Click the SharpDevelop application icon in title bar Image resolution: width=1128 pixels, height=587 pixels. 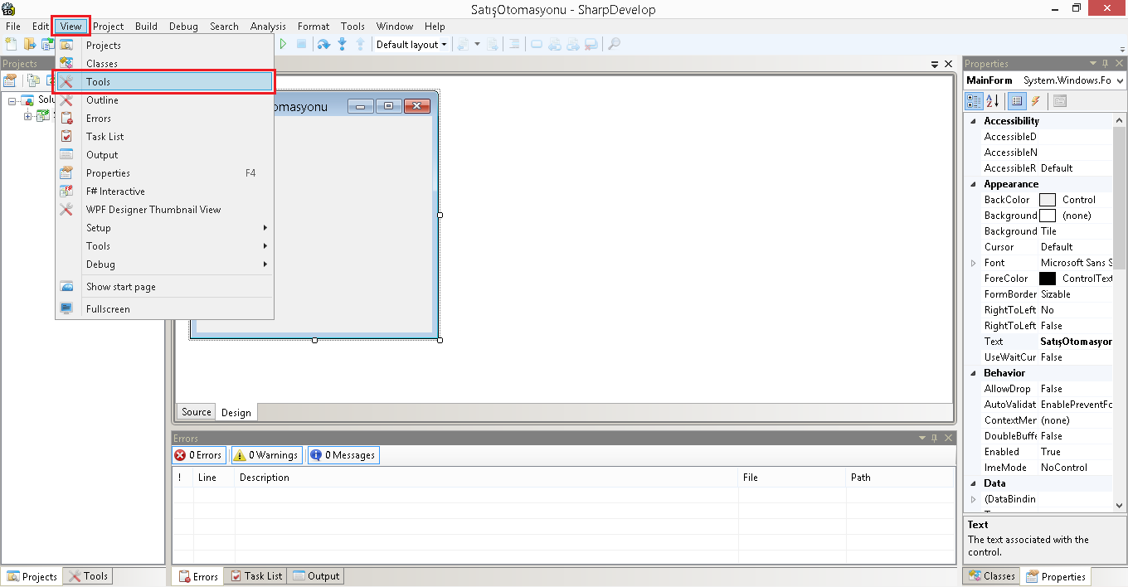9,9
